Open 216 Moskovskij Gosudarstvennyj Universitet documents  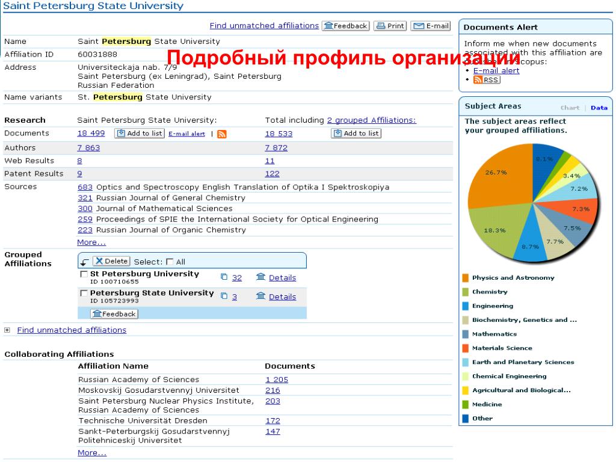click(x=273, y=390)
